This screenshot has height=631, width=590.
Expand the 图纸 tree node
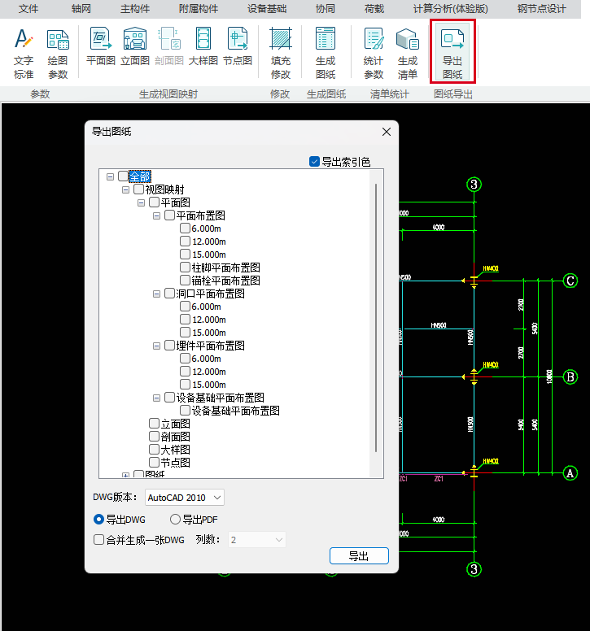pyautogui.click(x=126, y=475)
